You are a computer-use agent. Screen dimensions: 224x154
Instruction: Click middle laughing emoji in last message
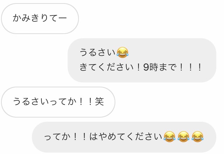[183, 136]
